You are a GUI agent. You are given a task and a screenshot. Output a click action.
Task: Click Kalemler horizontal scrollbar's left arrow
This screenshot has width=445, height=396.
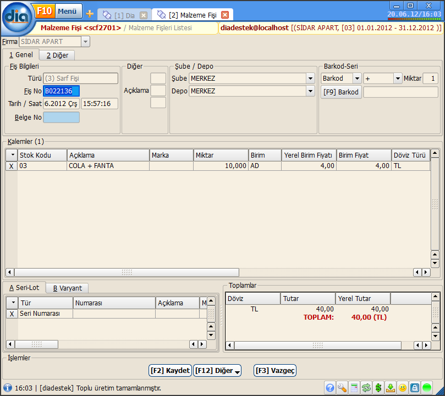click(10, 272)
